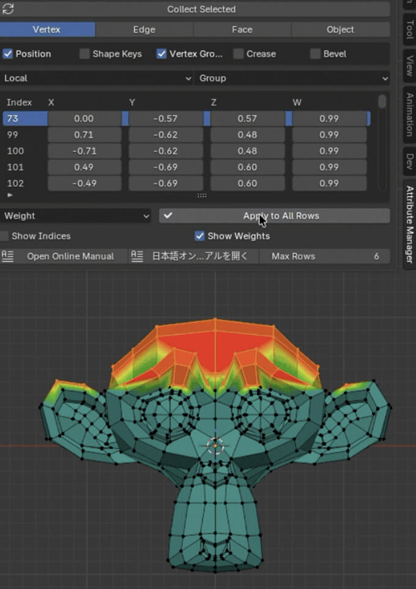Image resolution: width=416 pixels, height=589 pixels.
Task: Click the dotted drag handle below the table
Action: pos(201,195)
